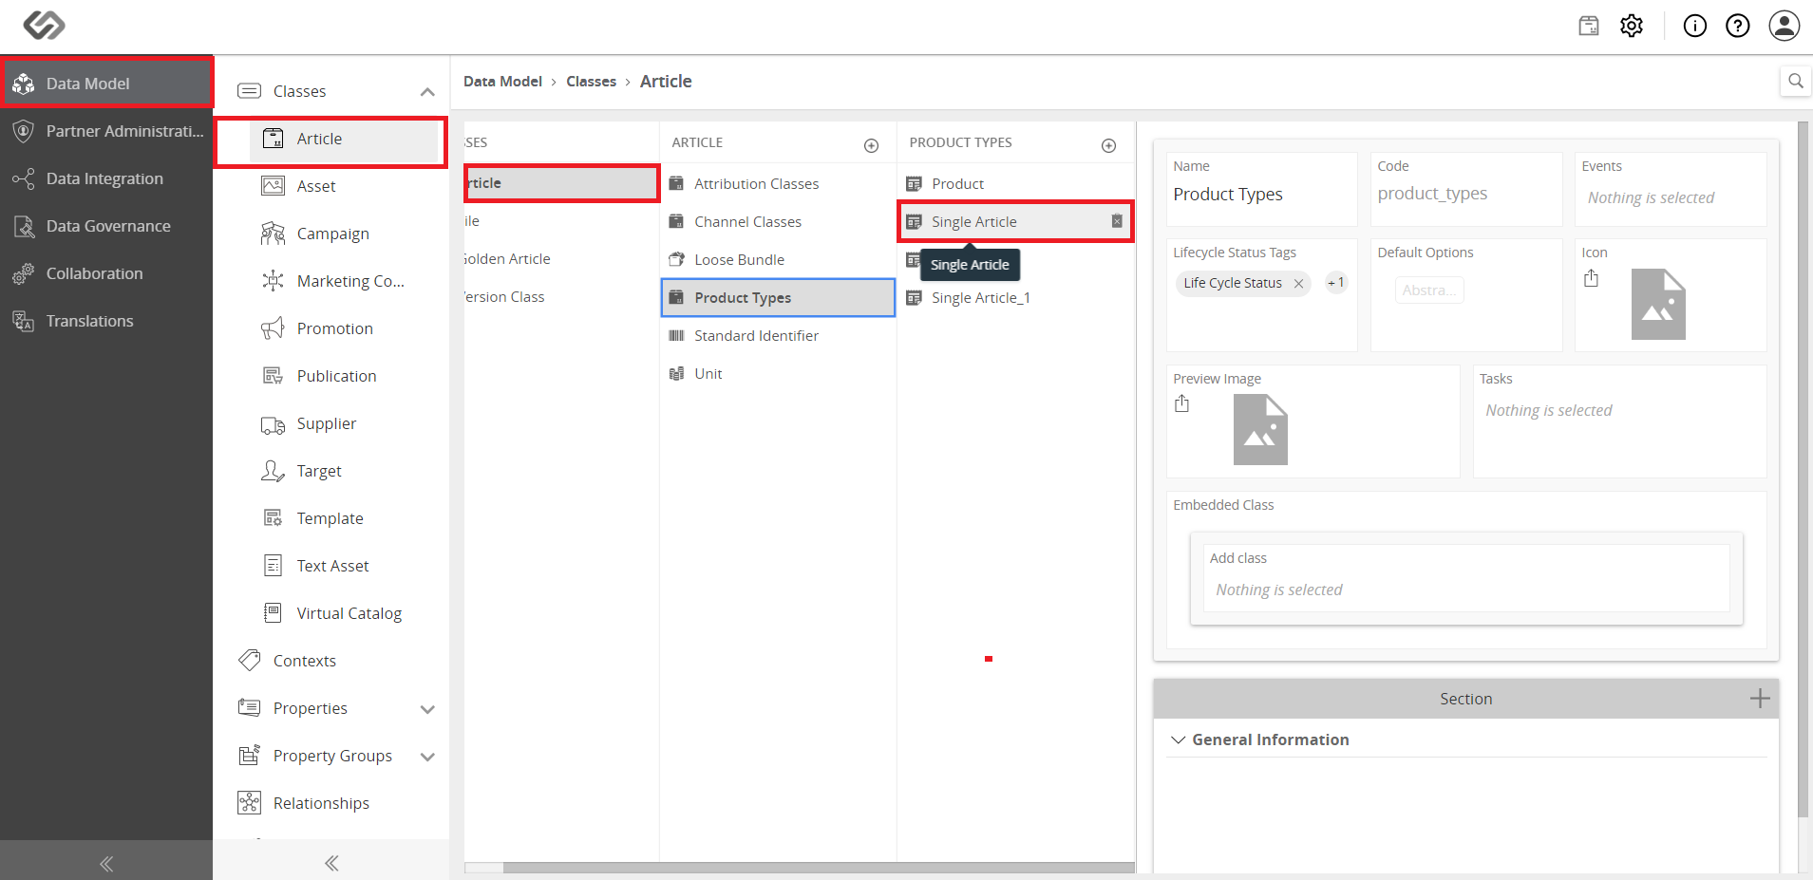This screenshot has width=1813, height=880.
Task: Open Collaboration in the sidebar
Action: (106, 273)
